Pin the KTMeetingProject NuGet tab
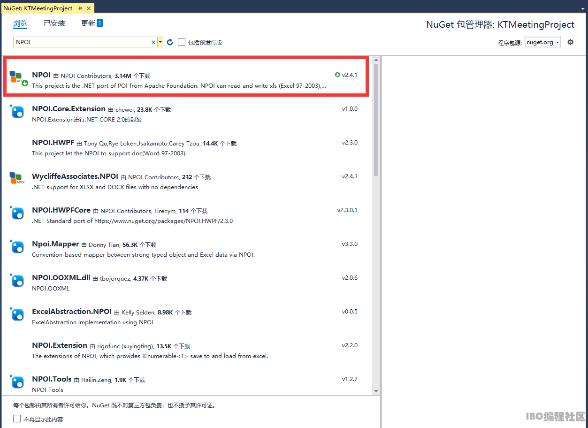The image size is (588, 428). [x=80, y=8]
